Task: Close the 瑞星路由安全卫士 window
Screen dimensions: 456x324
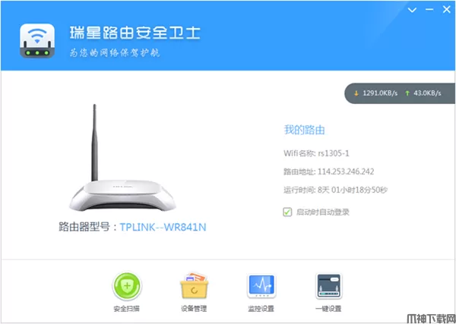Action: pos(447,10)
